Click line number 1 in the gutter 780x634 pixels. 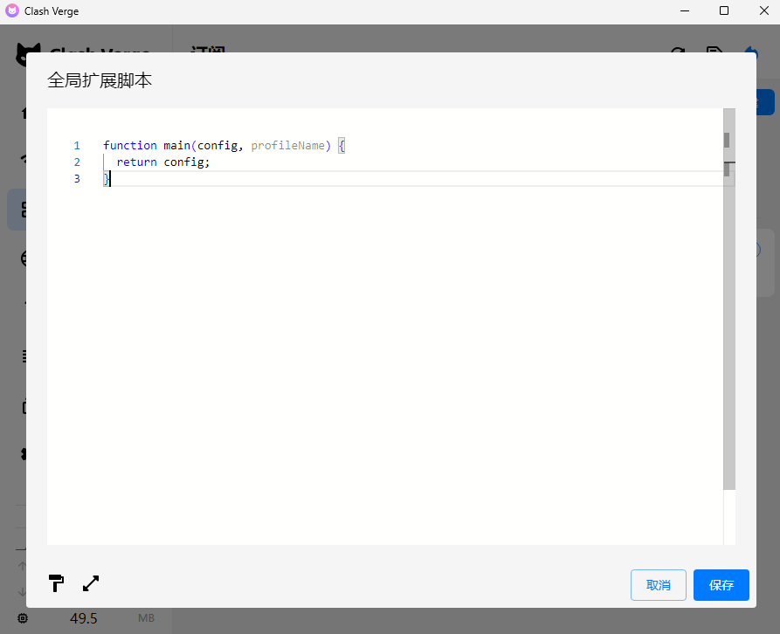[77, 146]
